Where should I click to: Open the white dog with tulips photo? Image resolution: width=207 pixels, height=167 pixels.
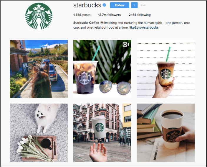point(39,132)
